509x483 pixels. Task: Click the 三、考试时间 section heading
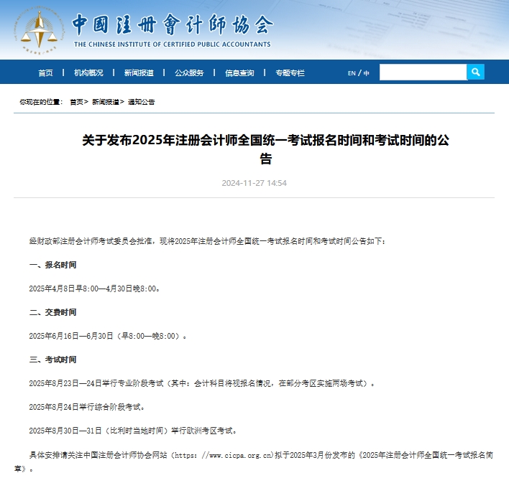coord(52,360)
